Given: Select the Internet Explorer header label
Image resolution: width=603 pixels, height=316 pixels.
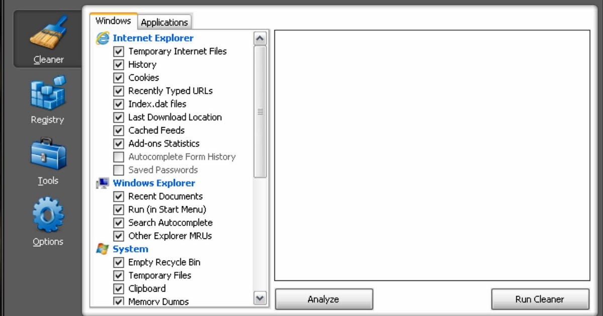Looking at the screenshot, I should [153, 38].
